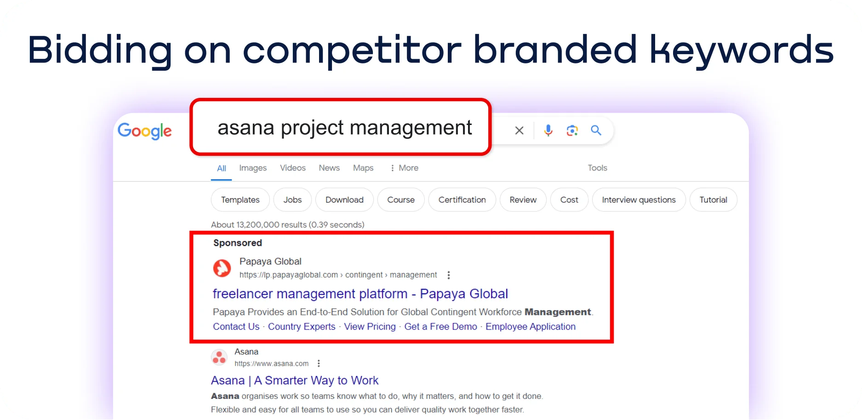Open the Tools options
This screenshot has height=420, width=862.
597,168
